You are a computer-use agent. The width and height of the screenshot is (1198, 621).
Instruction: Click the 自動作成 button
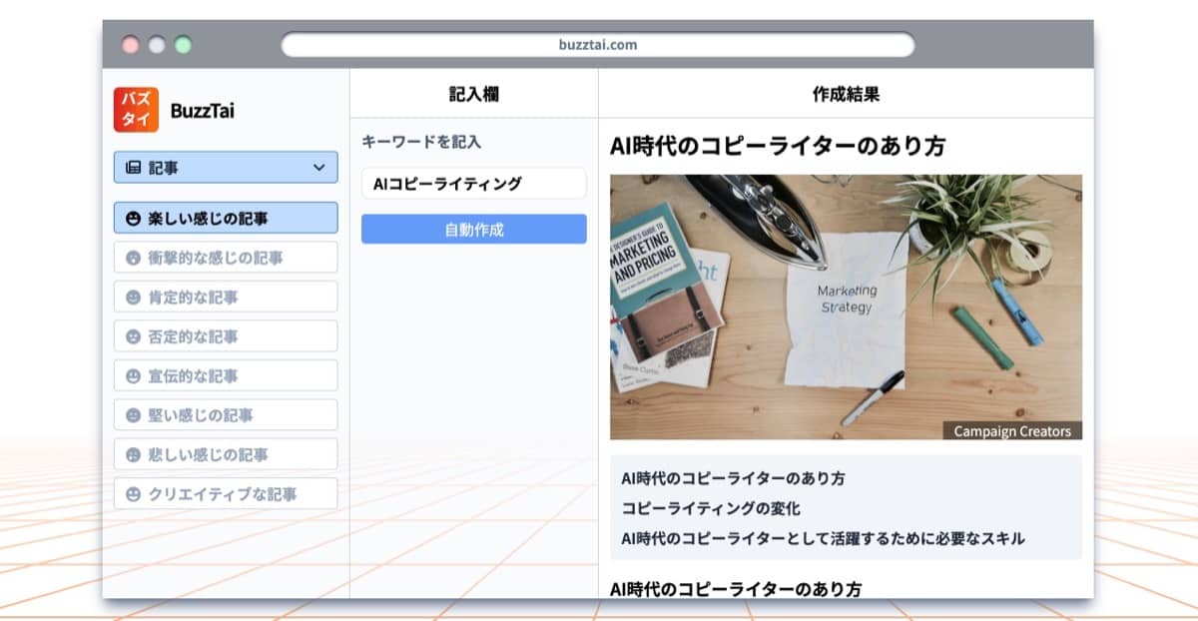click(x=474, y=230)
